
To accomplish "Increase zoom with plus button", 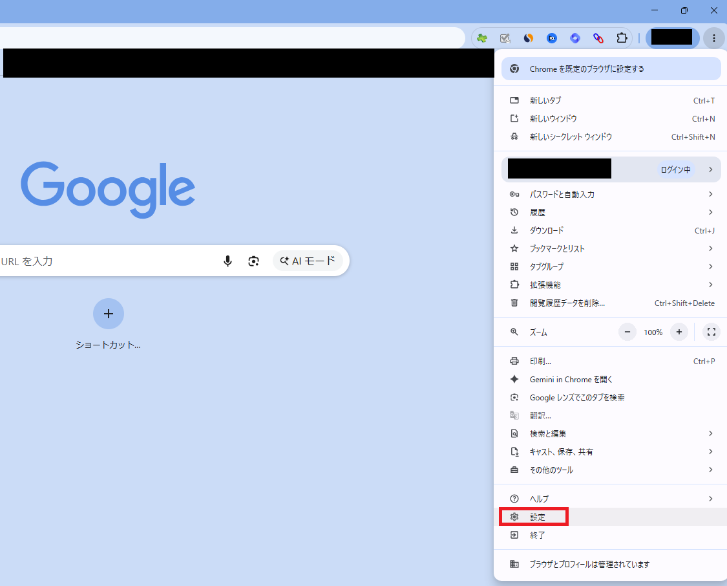I will [x=679, y=332].
